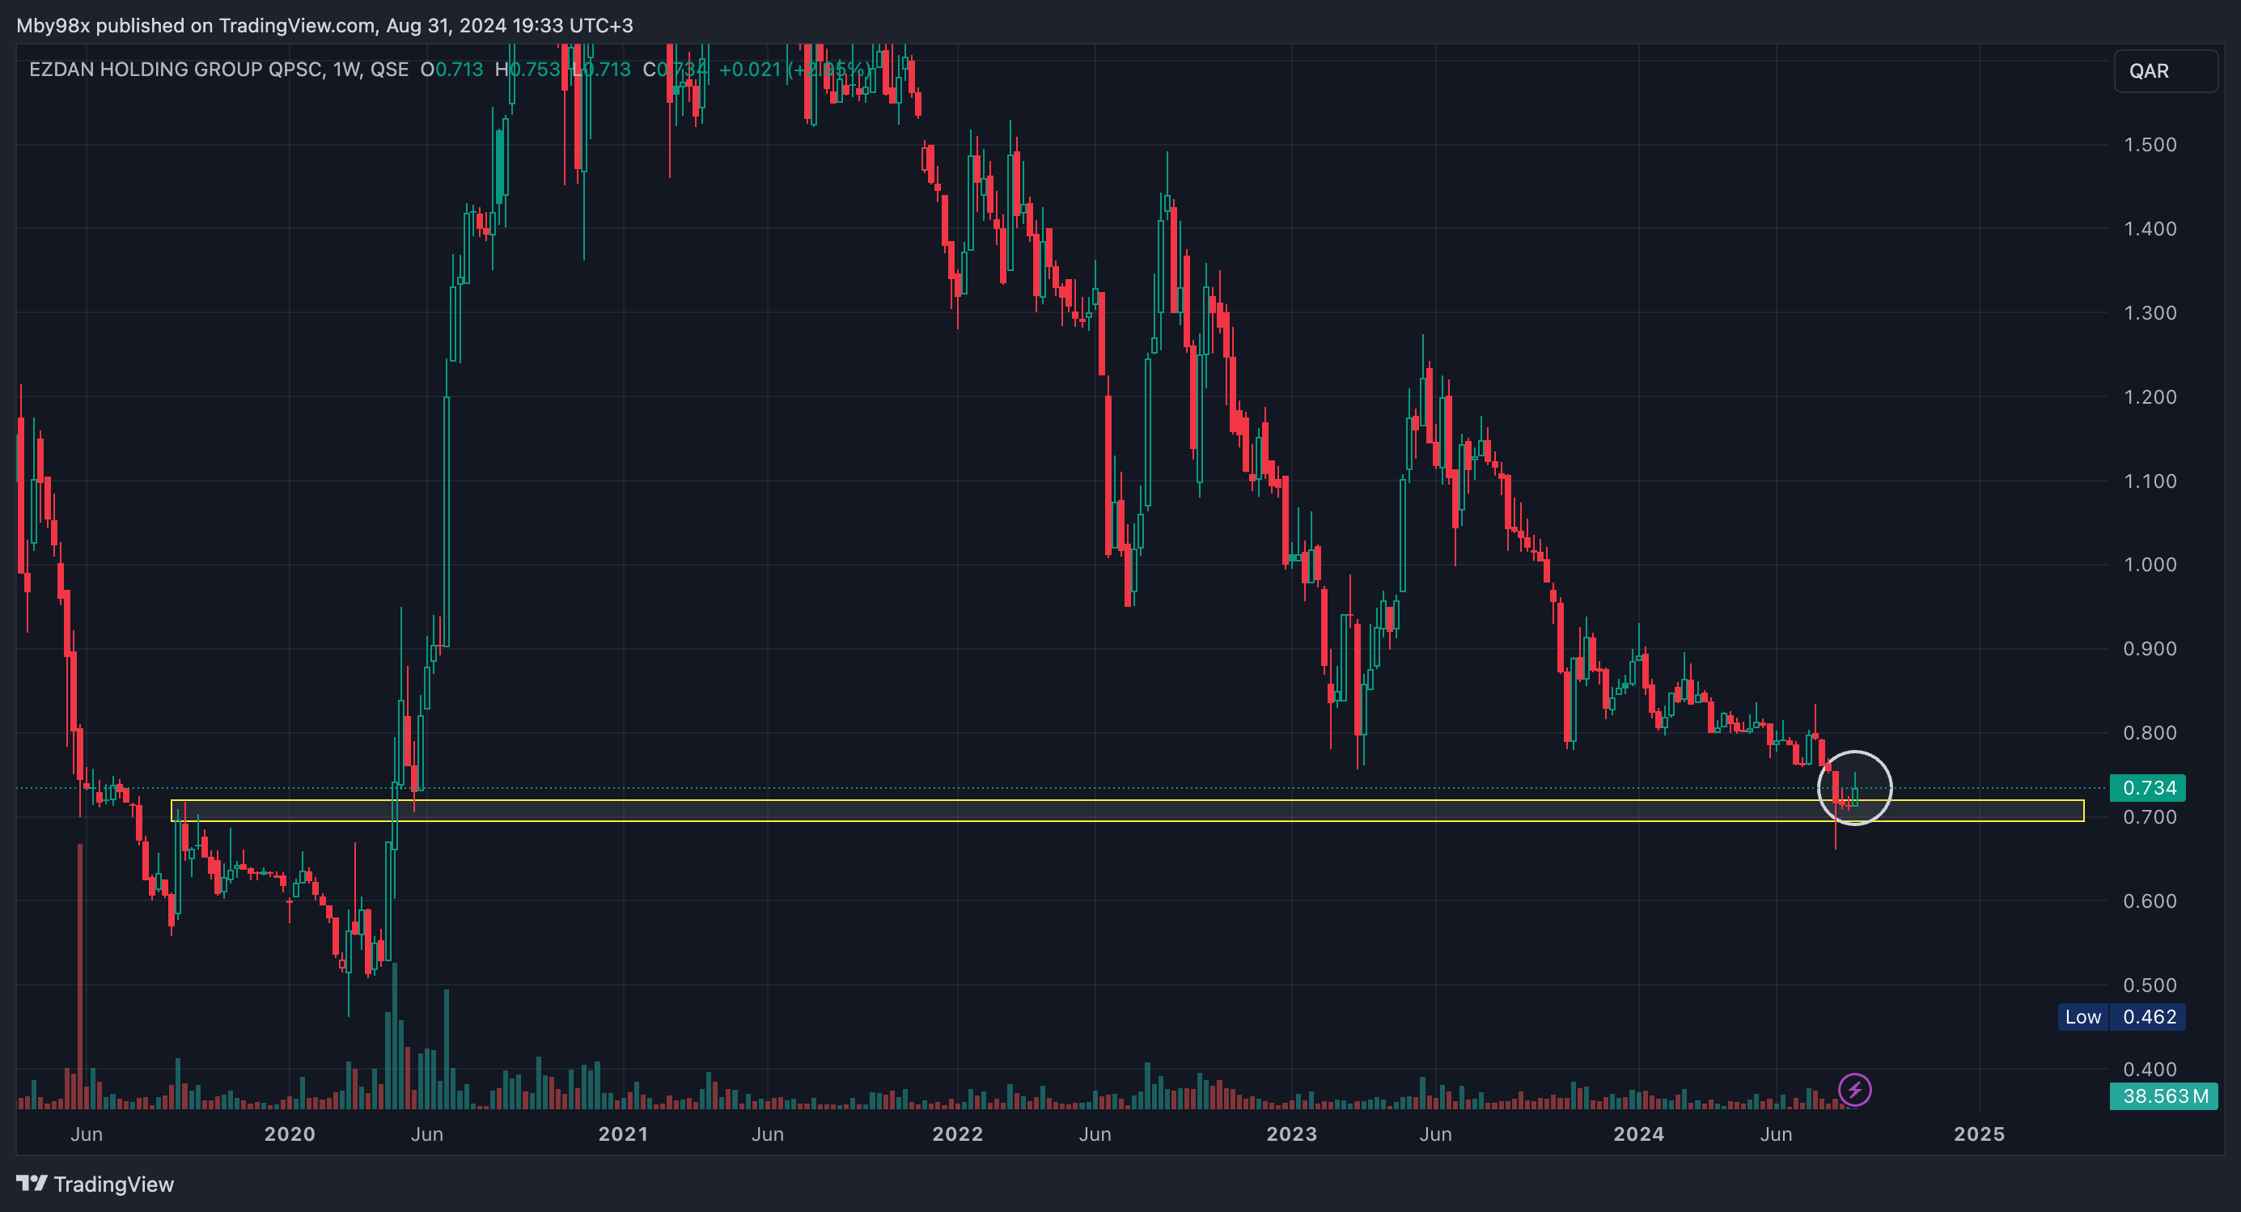
Task: Click the 2025 label on time axis
Action: (1979, 1134)
